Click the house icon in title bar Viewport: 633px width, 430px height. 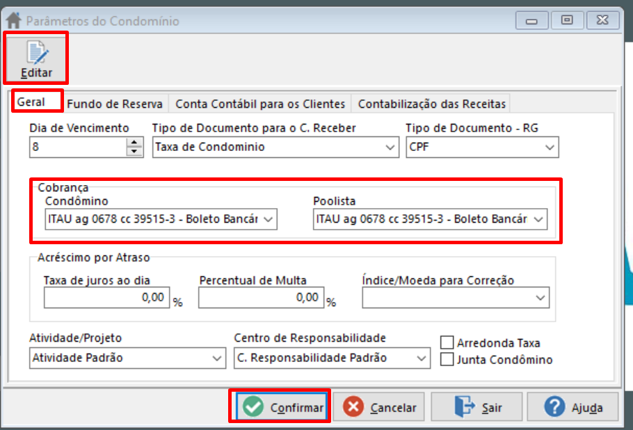click(x=13, y=20)
